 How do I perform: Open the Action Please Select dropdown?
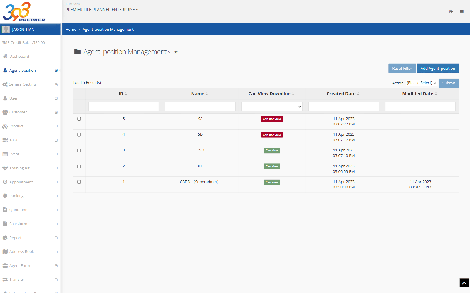point(422,83)
